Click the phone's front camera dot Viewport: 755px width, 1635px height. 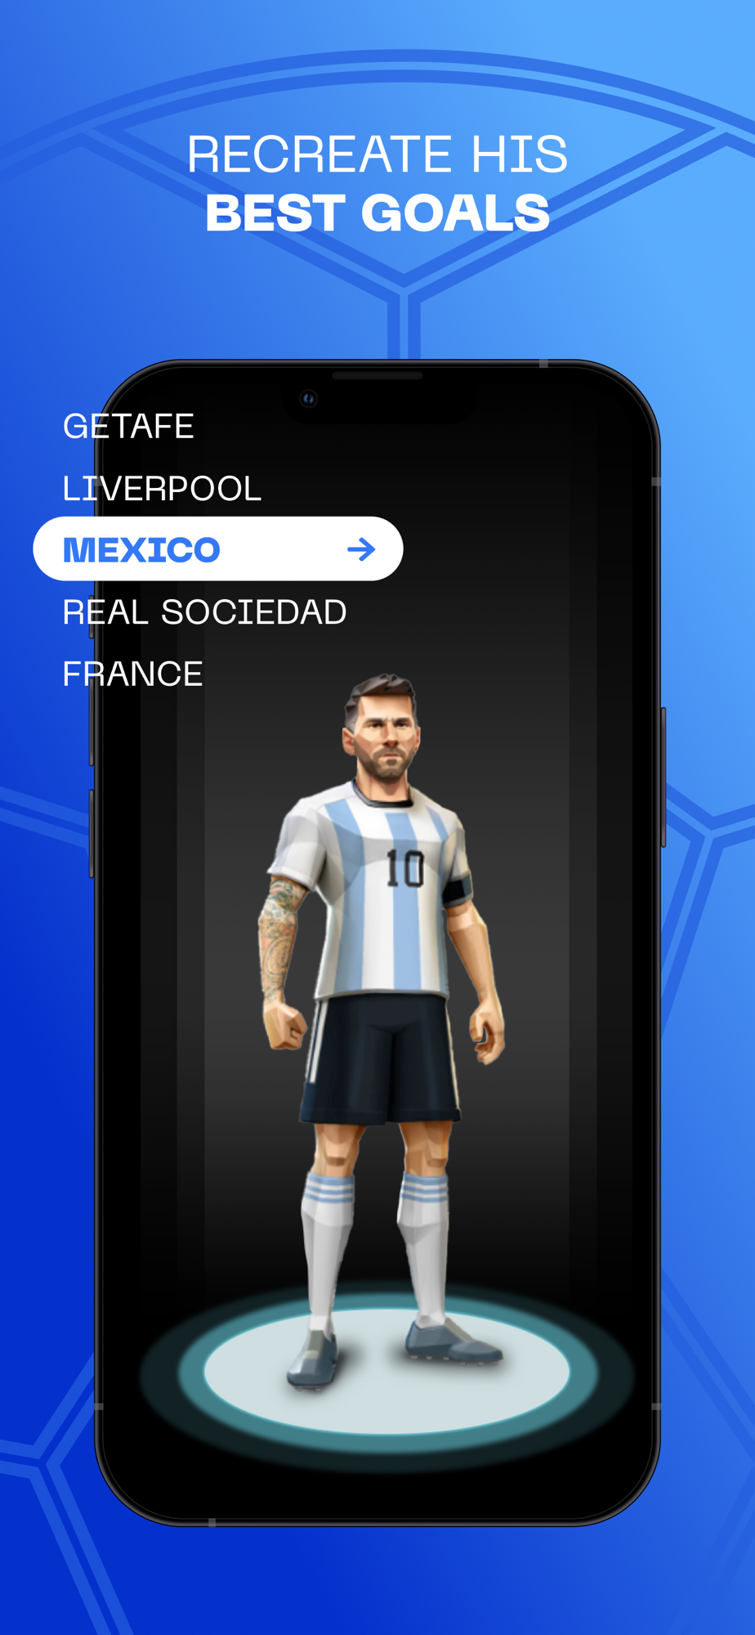pos(309,399)
